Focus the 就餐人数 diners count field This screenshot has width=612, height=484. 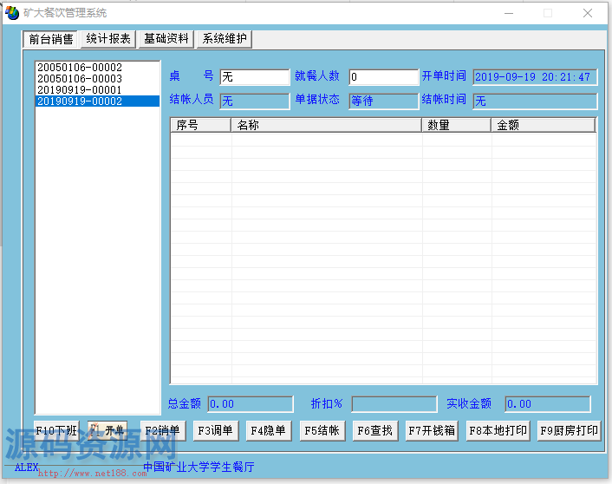[383, 77]
